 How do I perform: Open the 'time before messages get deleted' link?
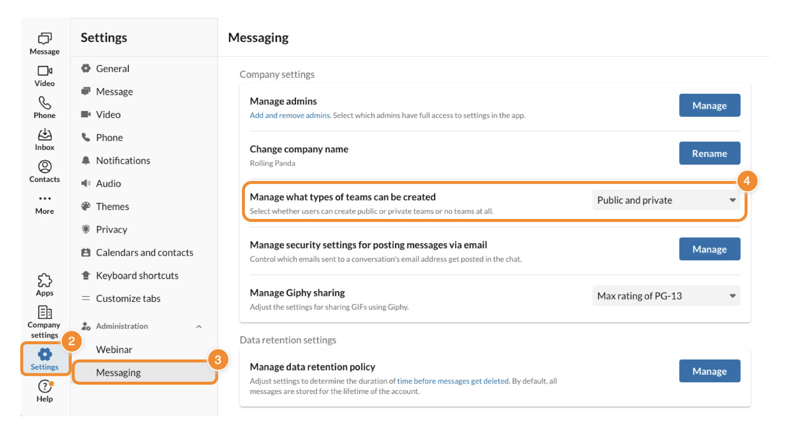pyautogui.click(x=453, y=381)
